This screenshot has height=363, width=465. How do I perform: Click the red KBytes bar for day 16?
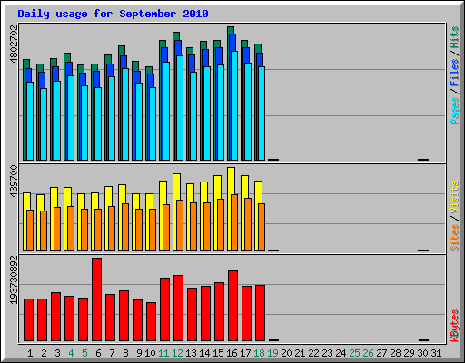(233, 306)
